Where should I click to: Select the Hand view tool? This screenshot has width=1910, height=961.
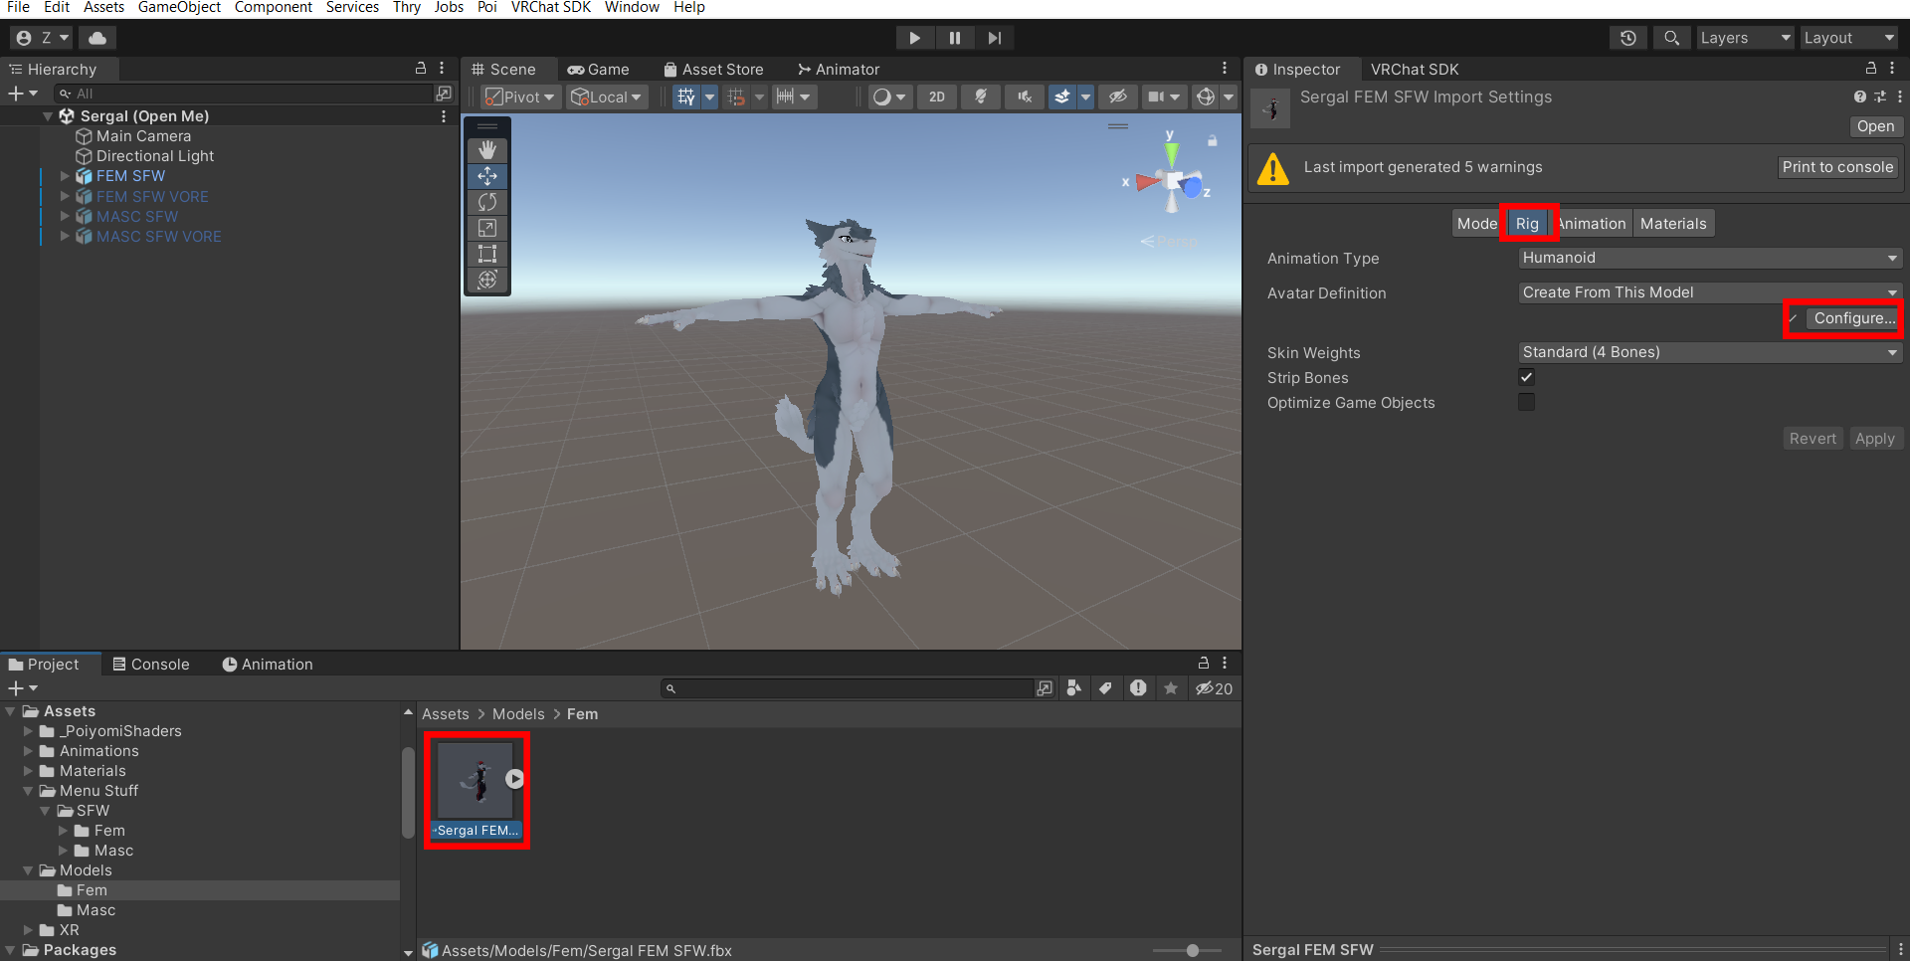click(487, 150)
